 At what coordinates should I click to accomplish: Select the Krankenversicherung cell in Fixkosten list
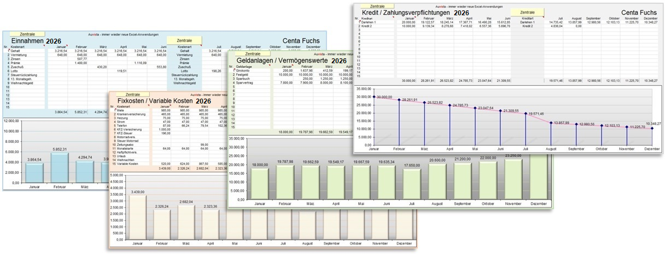[x=132, y=114]
